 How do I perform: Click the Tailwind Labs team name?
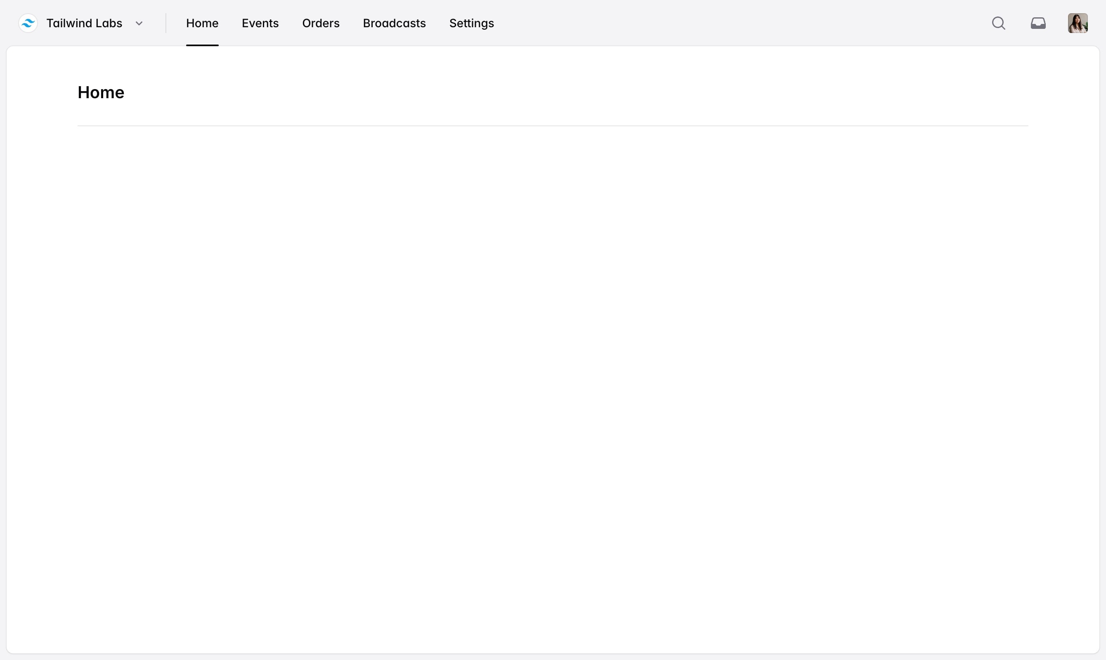point(84,23)
